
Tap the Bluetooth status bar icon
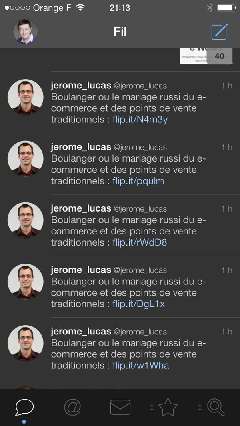click(x=210, y=8)
